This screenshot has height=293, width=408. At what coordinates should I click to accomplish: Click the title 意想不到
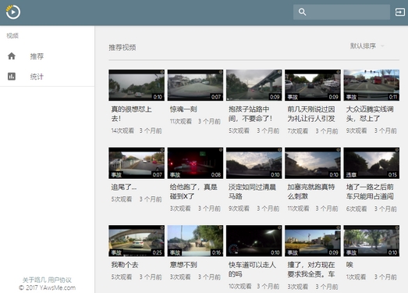pyautogui.click(x=183, y=265)
